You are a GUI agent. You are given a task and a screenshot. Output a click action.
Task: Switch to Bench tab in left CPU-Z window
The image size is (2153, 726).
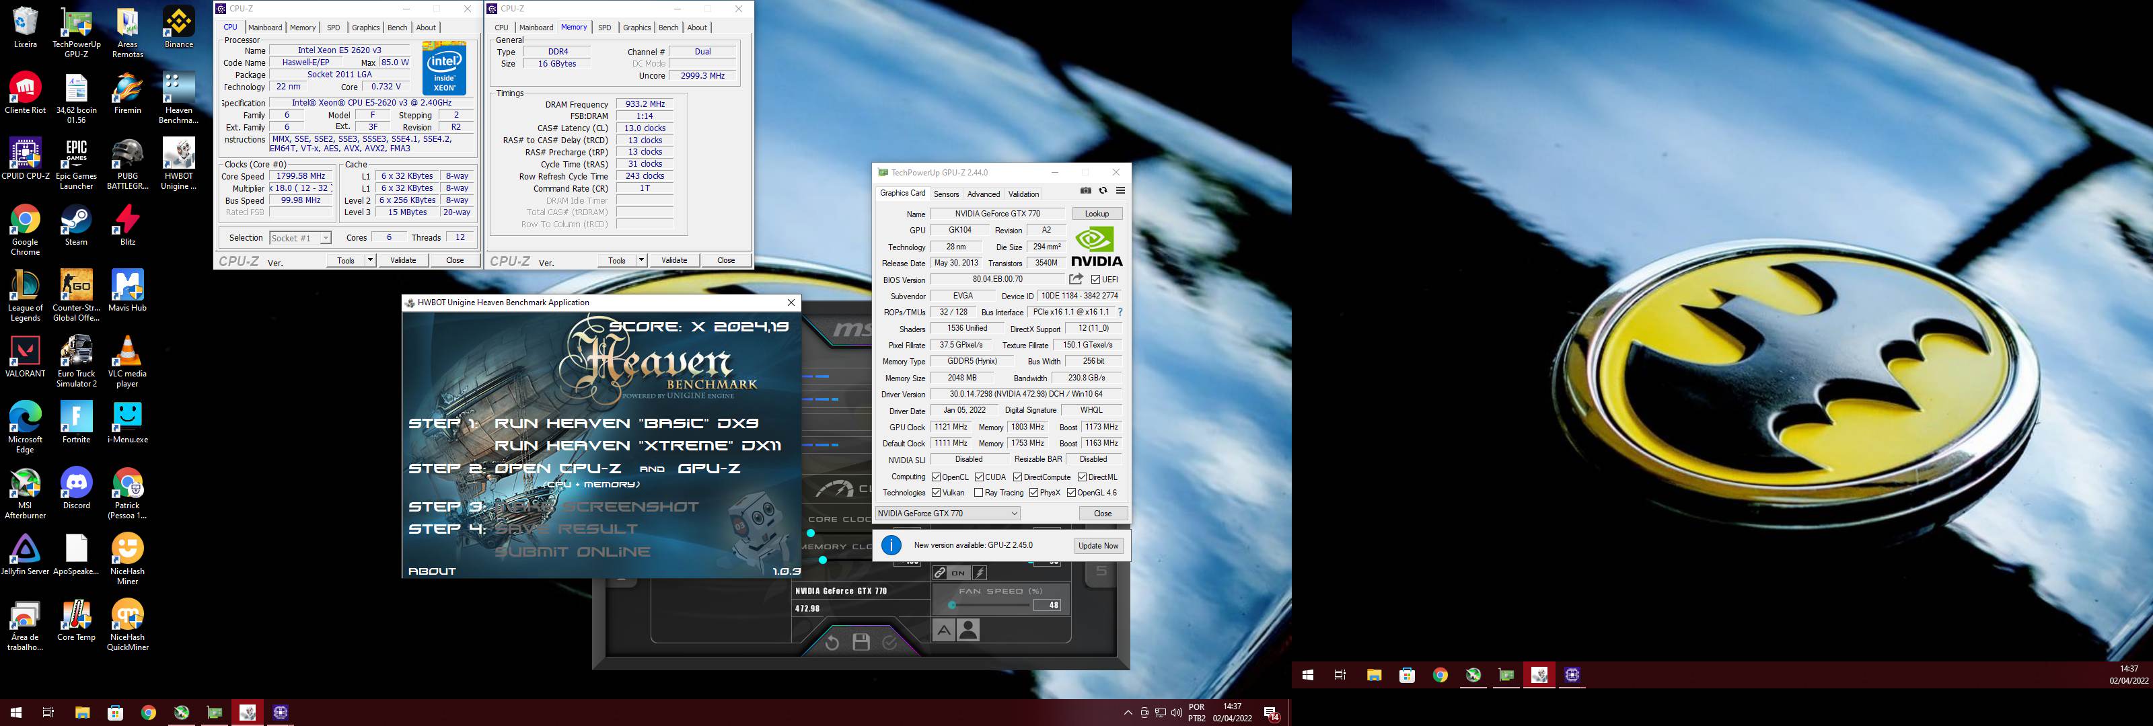(x=397, y=28)
